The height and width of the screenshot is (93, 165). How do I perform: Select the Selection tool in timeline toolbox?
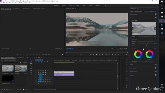(31, 59)
